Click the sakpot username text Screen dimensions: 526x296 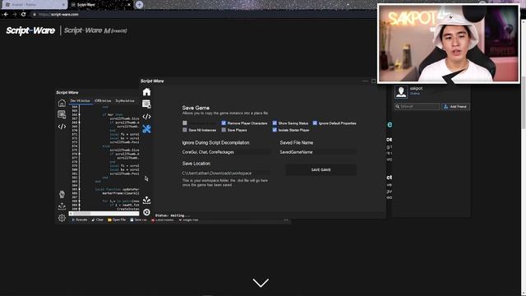tap(416, 88)
